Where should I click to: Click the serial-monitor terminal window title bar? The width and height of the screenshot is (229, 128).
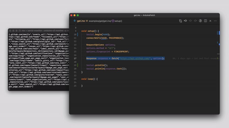click(x=38, y=30)
